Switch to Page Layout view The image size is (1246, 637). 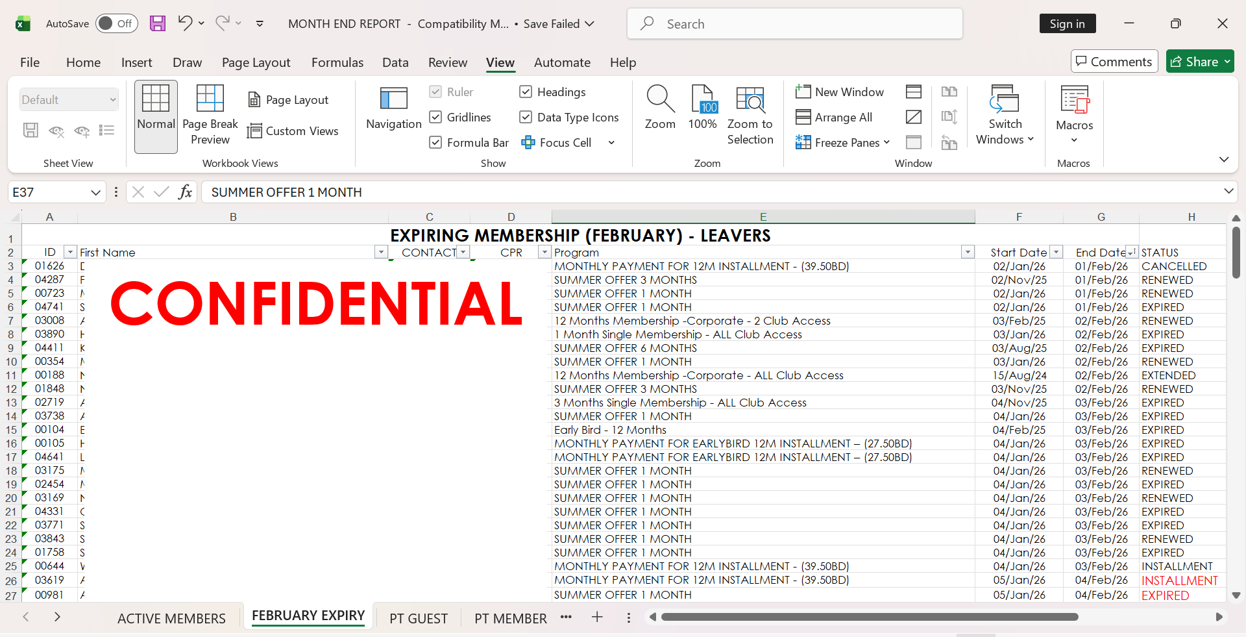tap(289, 100)
